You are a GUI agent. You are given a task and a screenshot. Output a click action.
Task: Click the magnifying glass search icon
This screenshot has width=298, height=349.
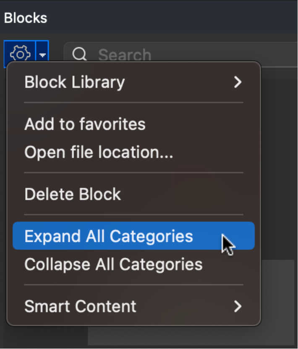80,54
